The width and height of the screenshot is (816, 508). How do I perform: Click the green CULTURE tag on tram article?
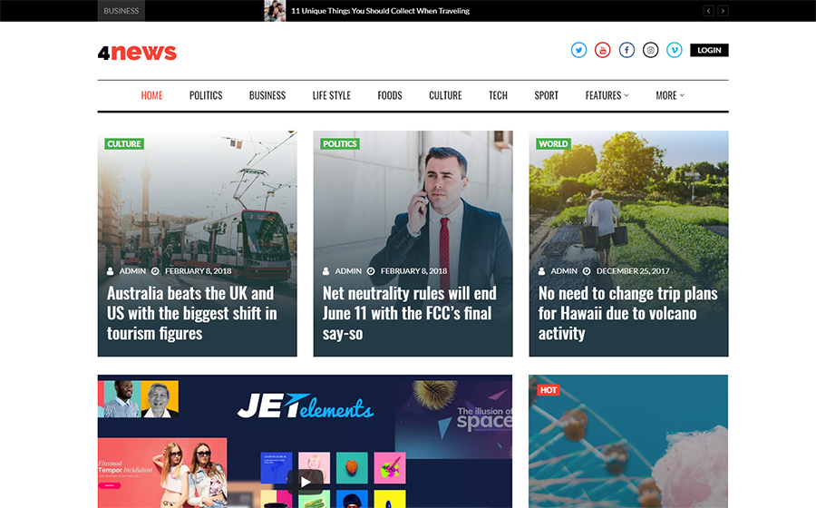124,143
